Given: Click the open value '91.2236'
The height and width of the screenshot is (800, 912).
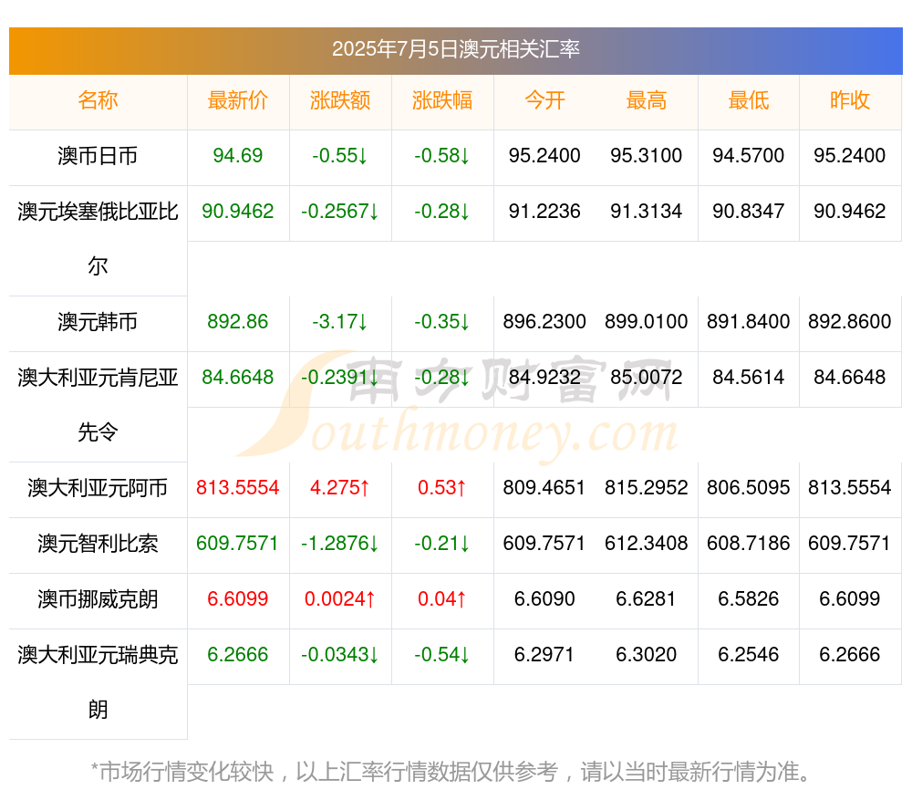Looking at the screenshot, I should coord(544,212).
